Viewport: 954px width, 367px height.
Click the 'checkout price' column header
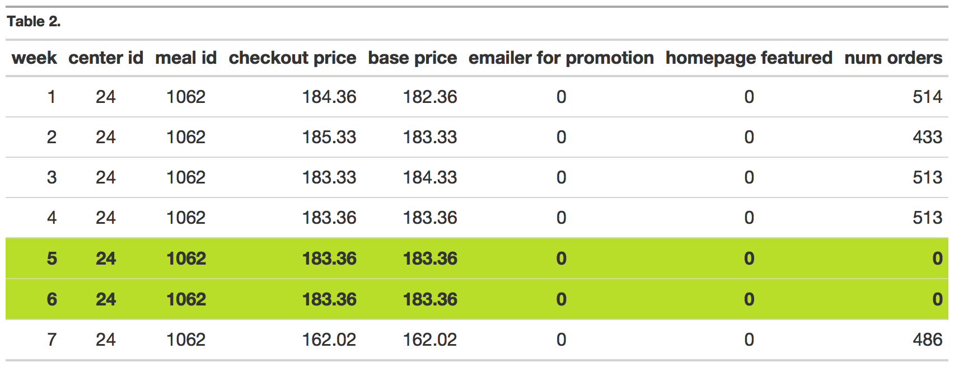[292, 58]
